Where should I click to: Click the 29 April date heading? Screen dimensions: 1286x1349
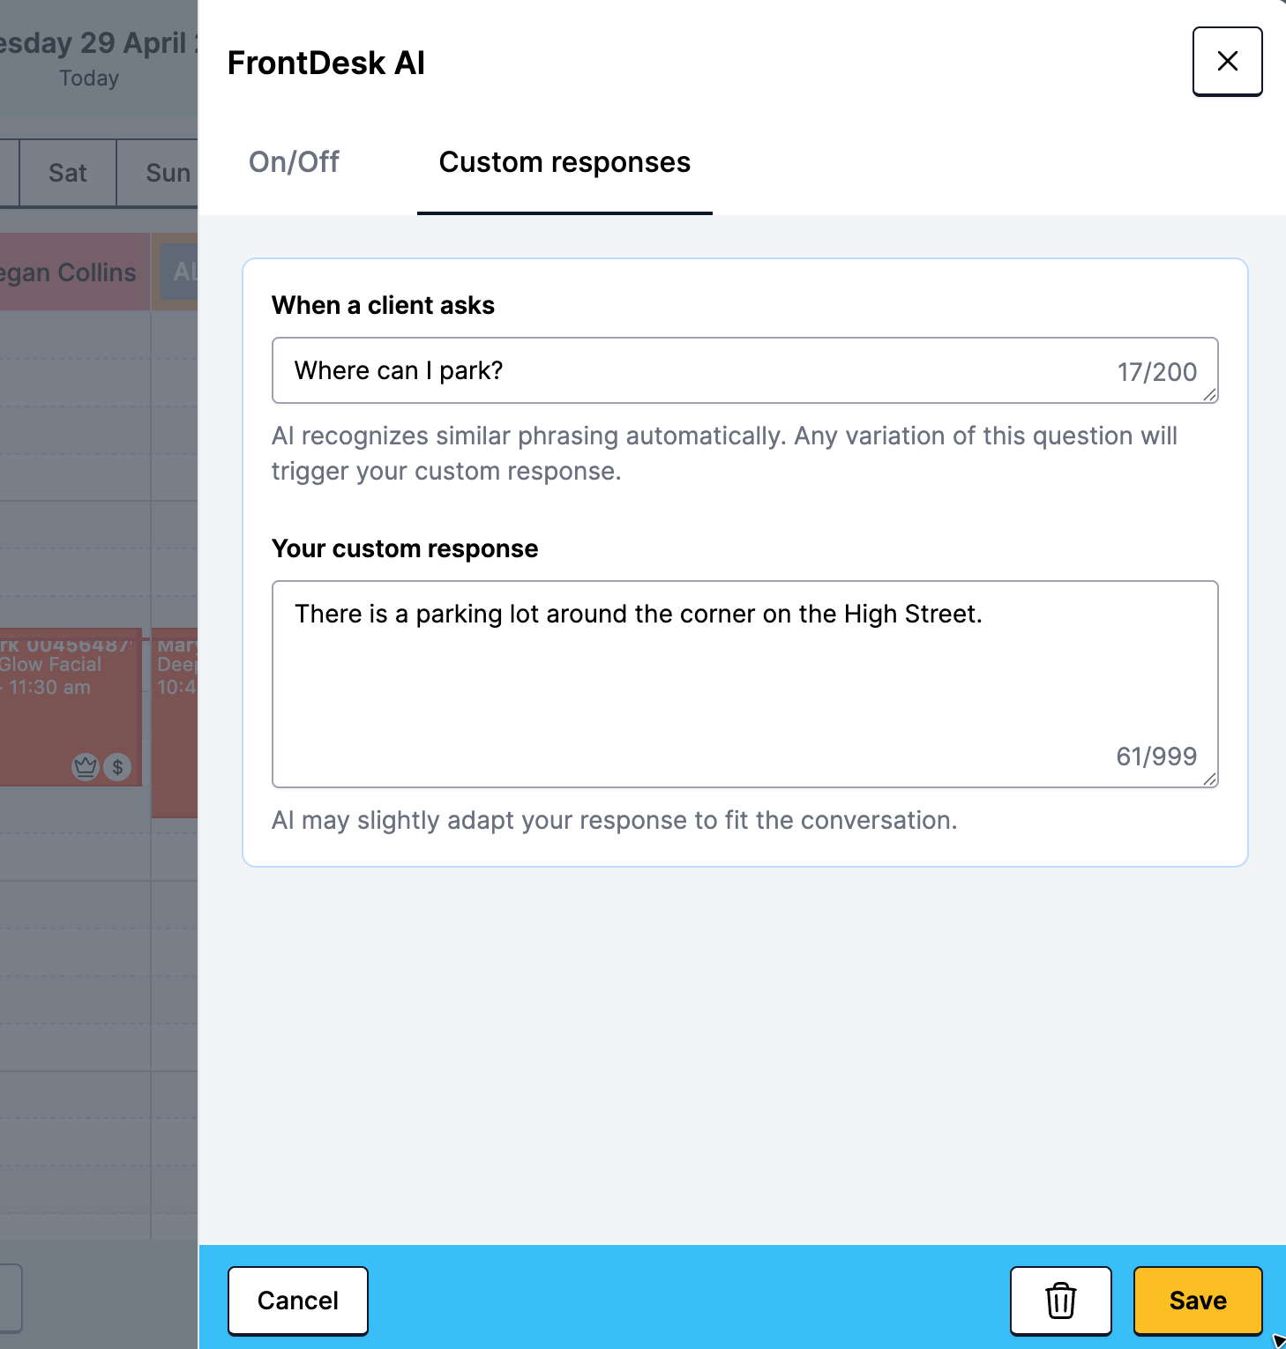pyautogui.click(x=97, y=43)
